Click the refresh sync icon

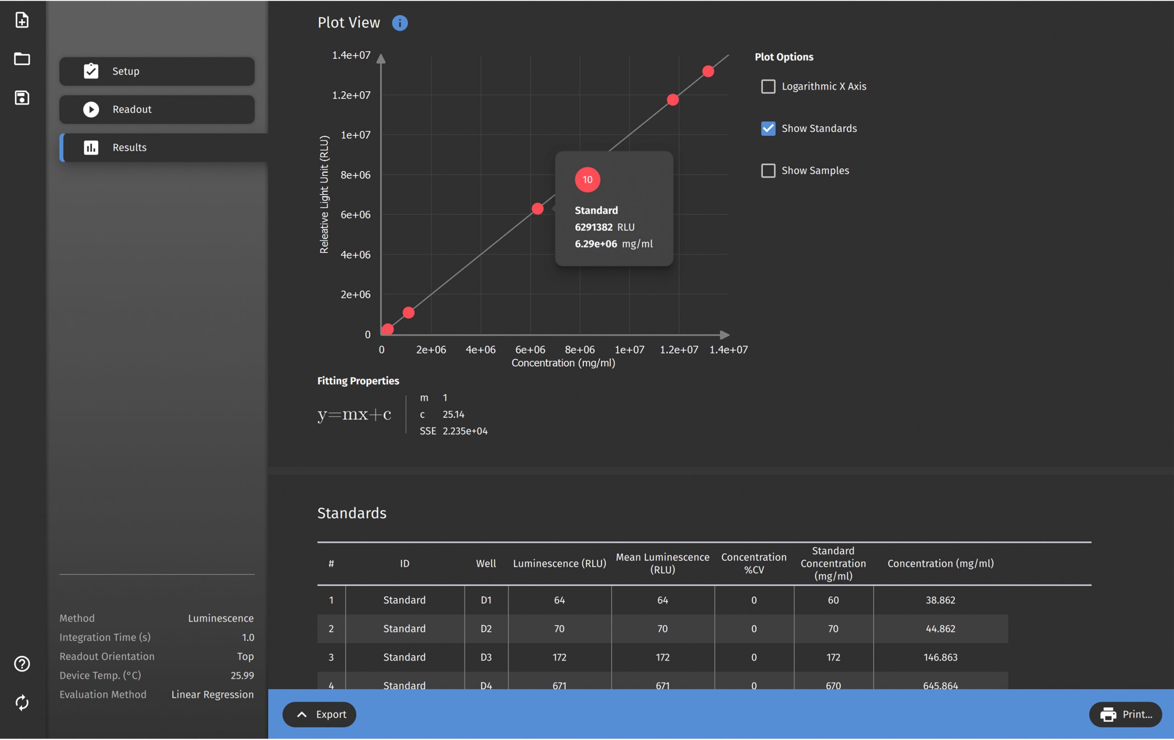click(22, 703)
